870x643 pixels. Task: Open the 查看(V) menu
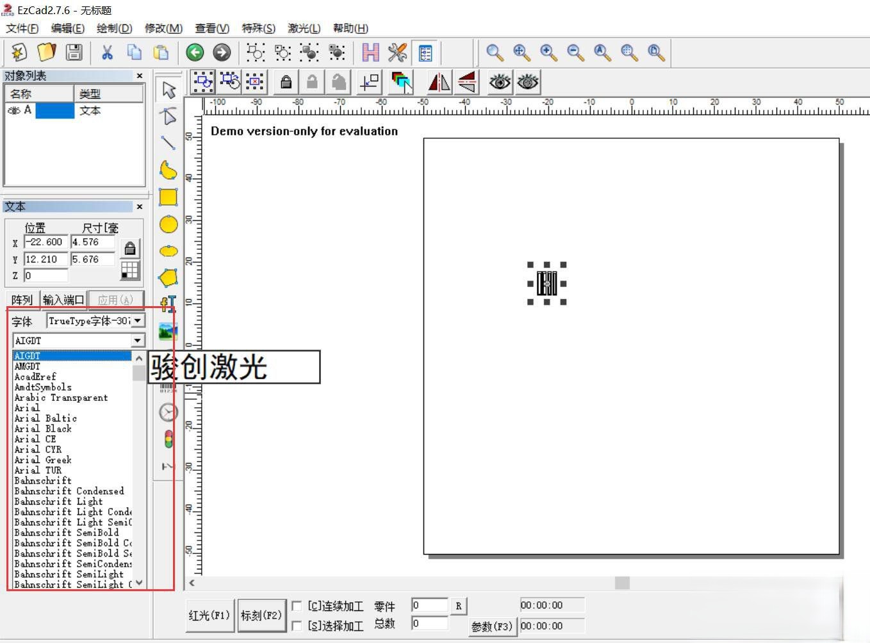212,28
